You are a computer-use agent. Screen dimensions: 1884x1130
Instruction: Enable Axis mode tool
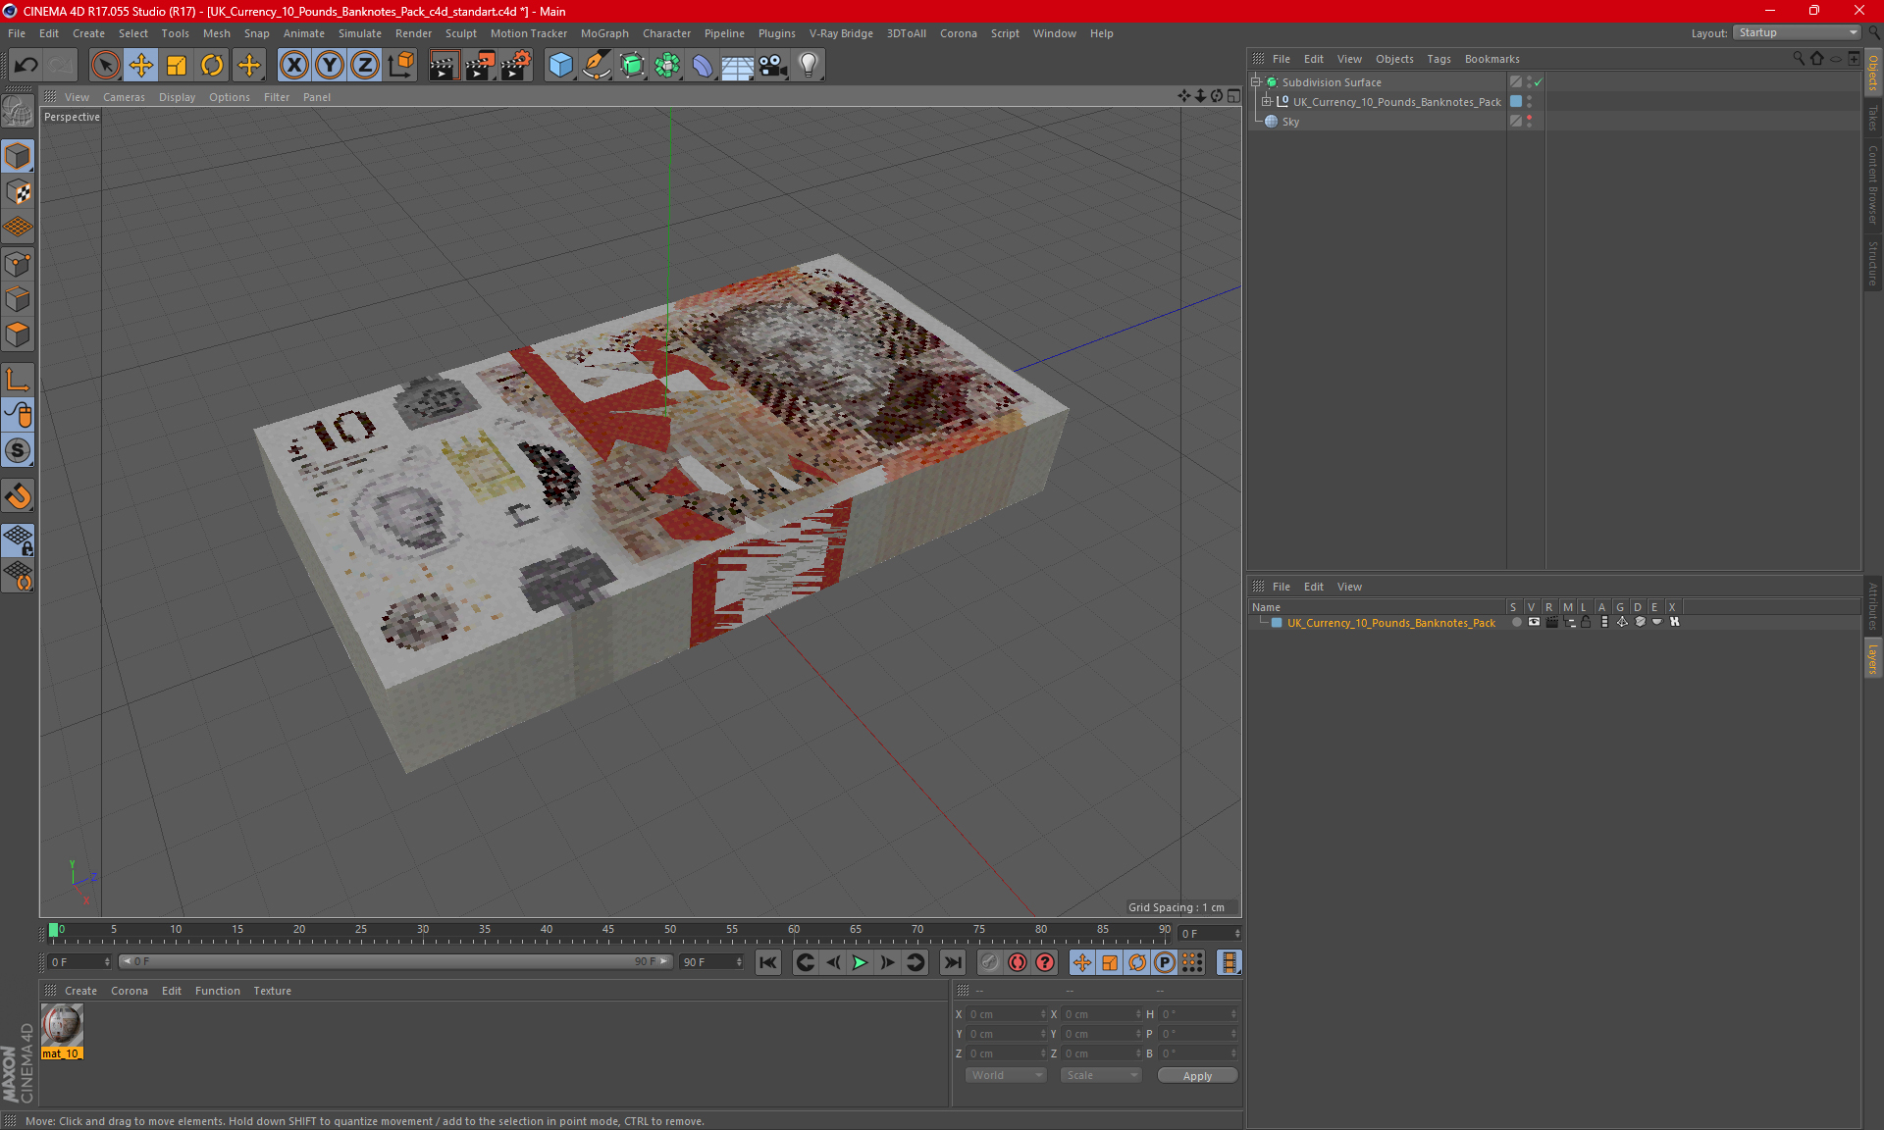pos(18,380)
